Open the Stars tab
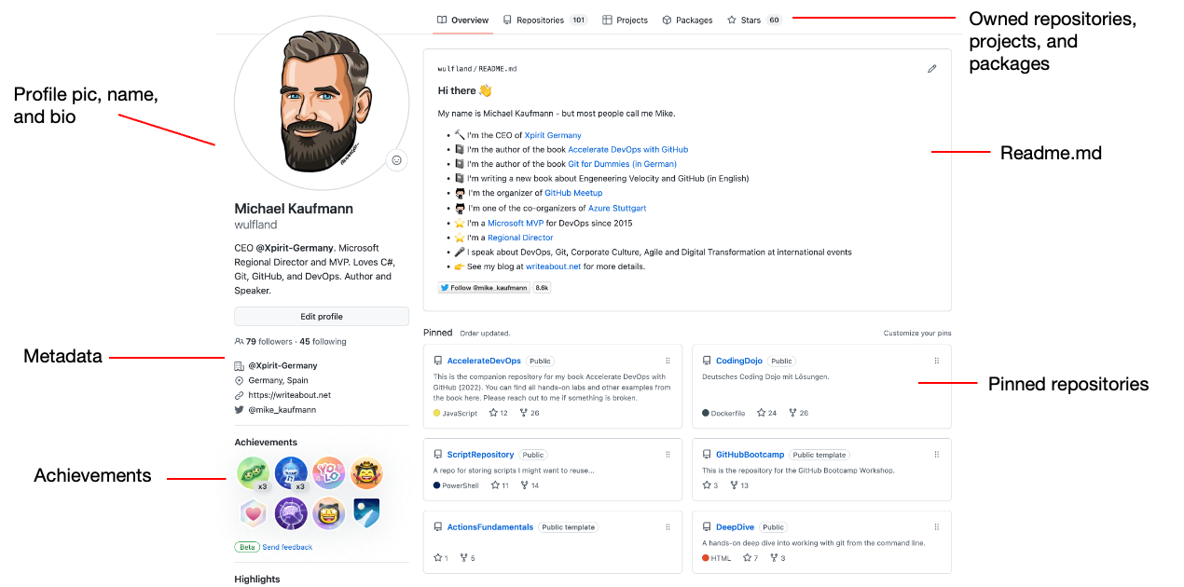This screenshot has width=1184, height=587. pyautogui.click(x=754, y=20)
